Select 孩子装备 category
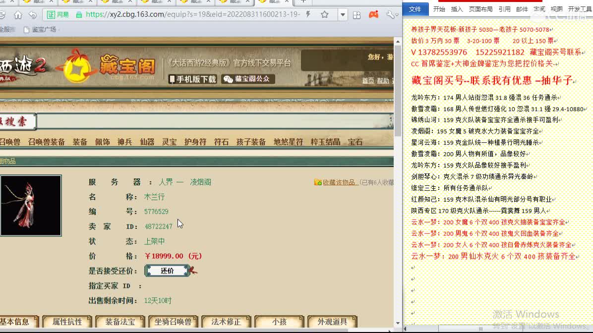 [x=251, y=142]
